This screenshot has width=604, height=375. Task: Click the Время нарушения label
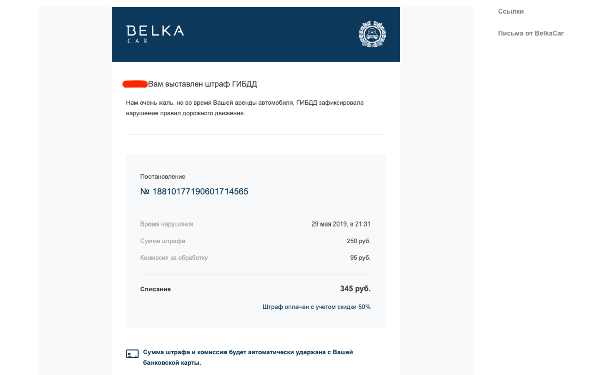167,224
